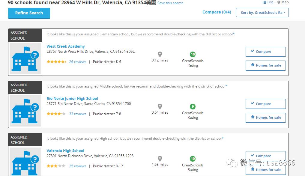View Homes for sale near Rio Norte Junior High

click(x=265, y=118)
